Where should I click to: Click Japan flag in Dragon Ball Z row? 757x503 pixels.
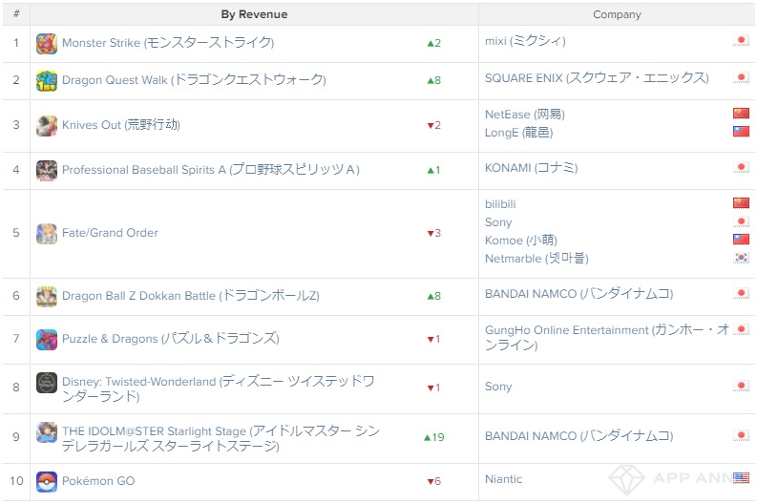pos(741,293)
